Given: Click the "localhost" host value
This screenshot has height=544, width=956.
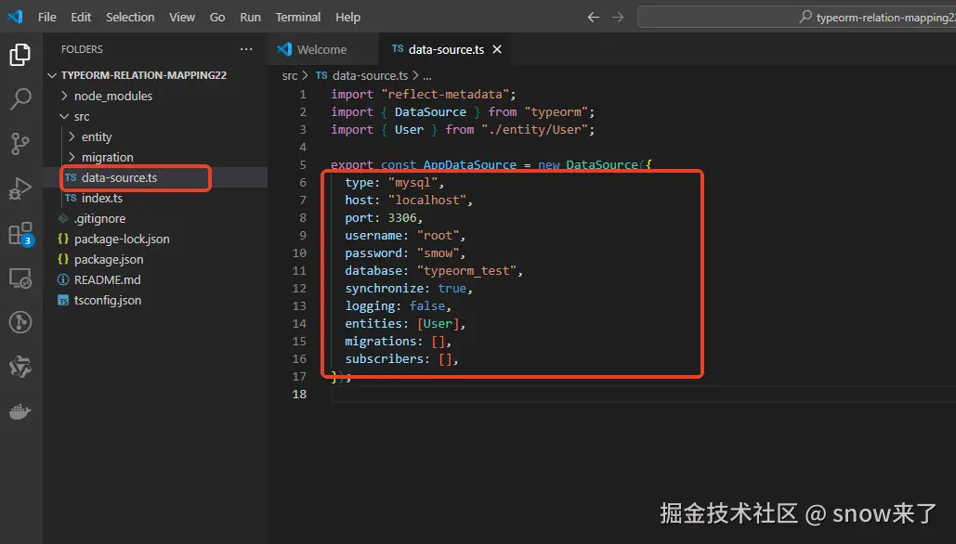Looking at the screenshot, I should (x=426, y=201).
